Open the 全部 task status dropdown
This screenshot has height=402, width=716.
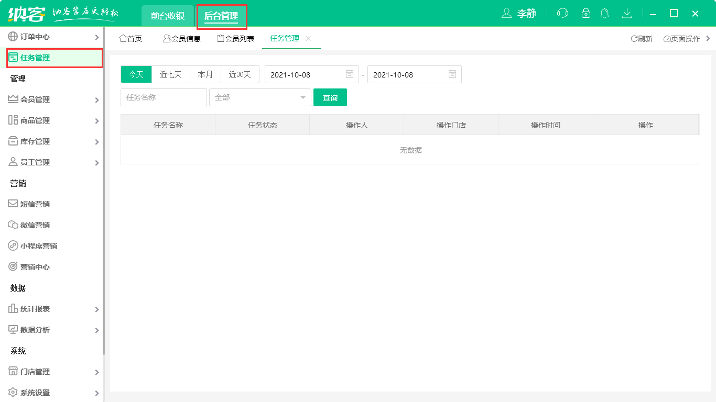(260, 97)
